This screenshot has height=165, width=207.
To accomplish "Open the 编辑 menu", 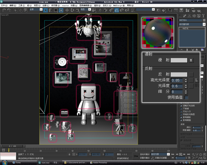I will 13,5.
